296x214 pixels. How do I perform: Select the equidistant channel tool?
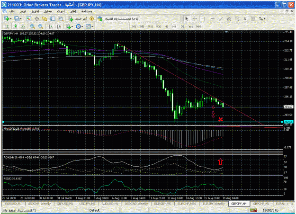coord(229,18)
